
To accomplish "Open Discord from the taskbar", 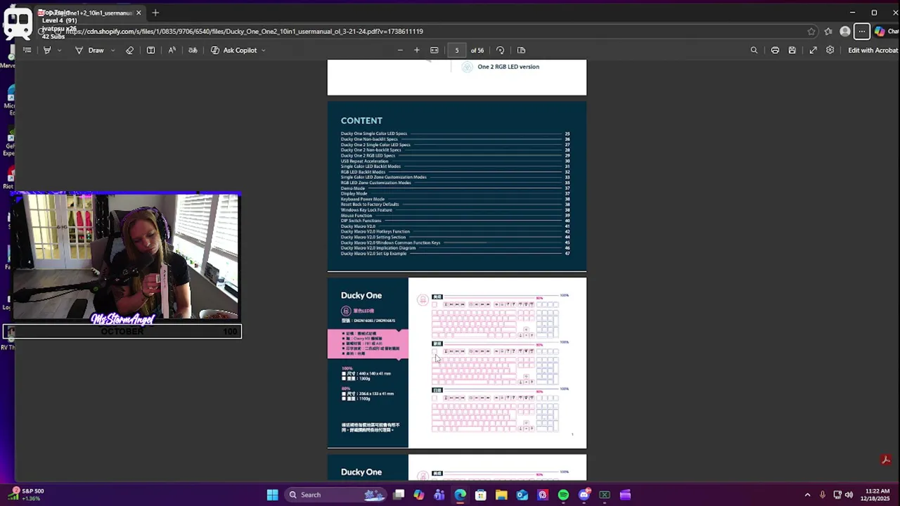I will [x=584, y=495].
